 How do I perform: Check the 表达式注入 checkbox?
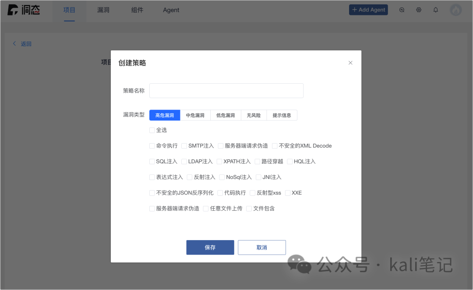pos(152,177)
